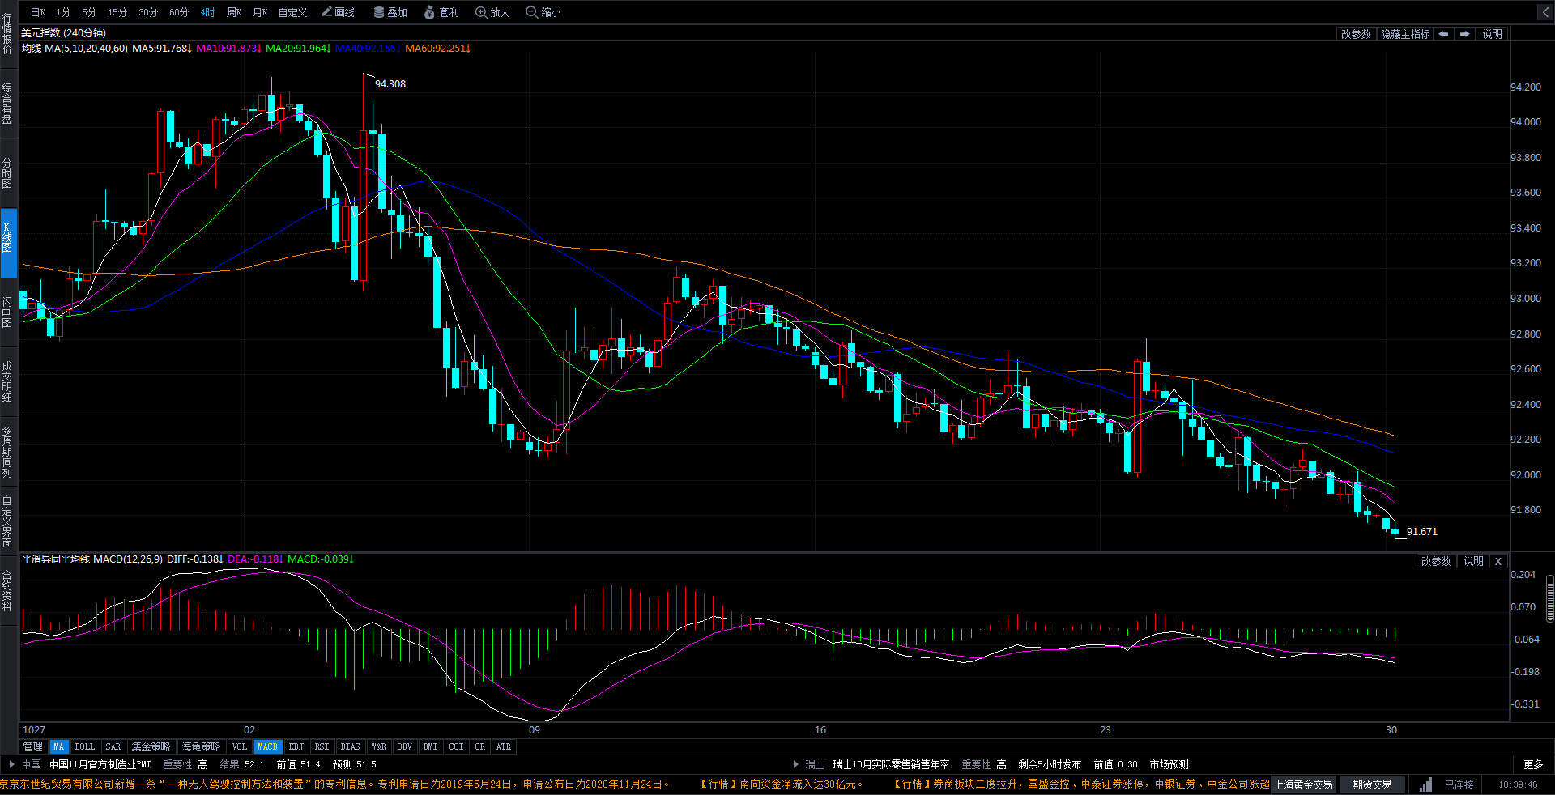Switch sub-chart to CCI indicator

tap(457, 746)
